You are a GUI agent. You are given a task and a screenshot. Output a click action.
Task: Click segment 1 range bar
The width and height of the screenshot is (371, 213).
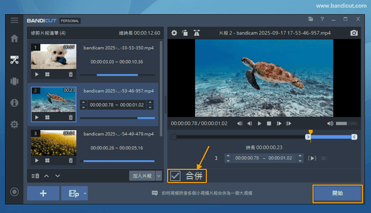tap(117, 75)
